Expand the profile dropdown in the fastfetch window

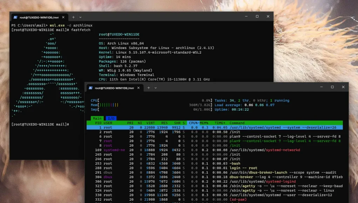(x=80, y=17)
